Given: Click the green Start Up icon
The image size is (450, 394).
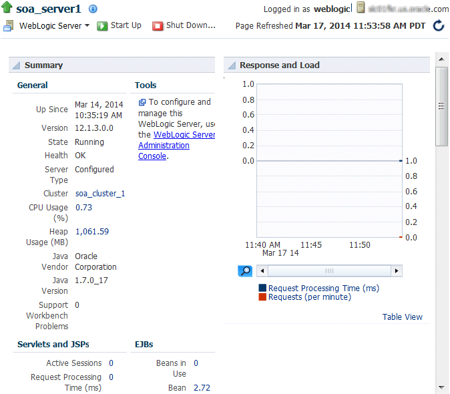Looking at the screenshot, I should click(102, 26).
